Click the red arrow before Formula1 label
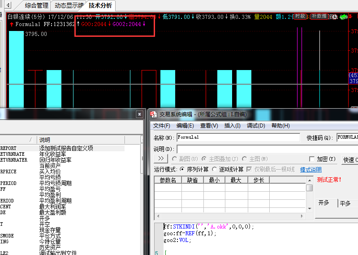The height and width of the screenshot is (255, 358). (x=11, y=24)
